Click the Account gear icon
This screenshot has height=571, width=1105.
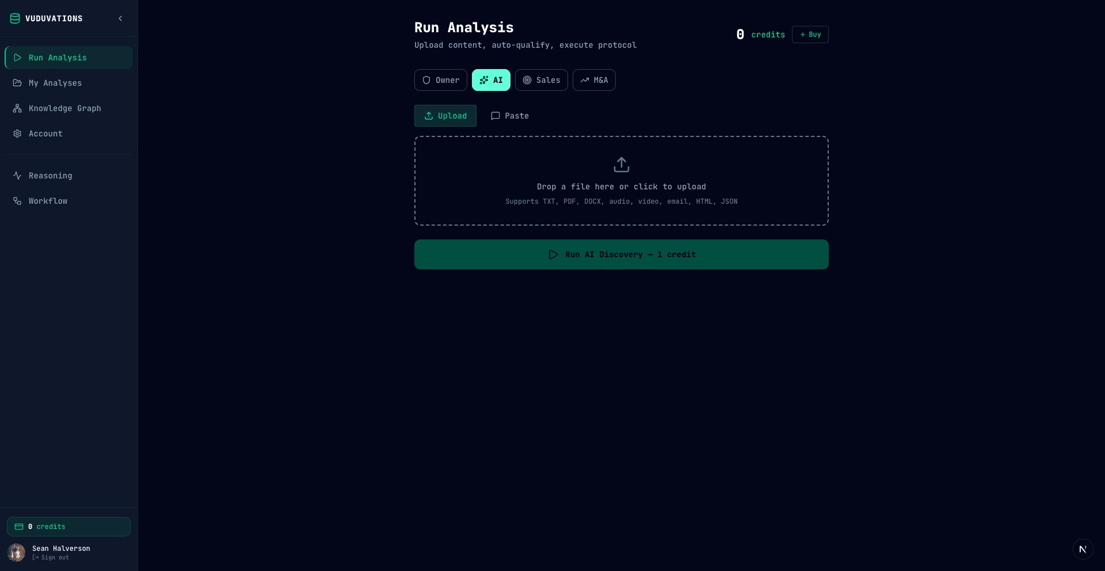[17, 134]
